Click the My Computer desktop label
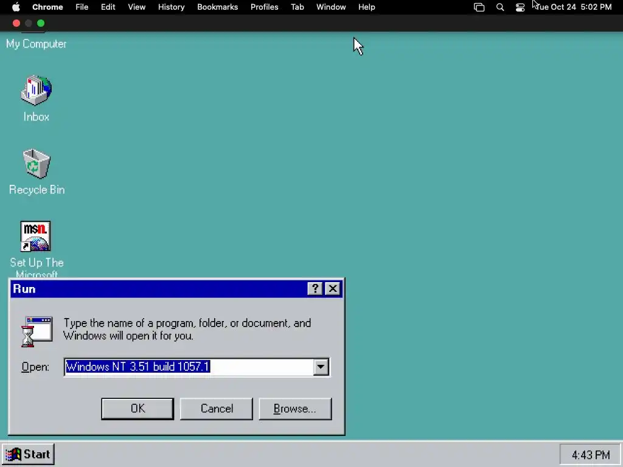The width and height of the screenshot is (623, 467). tap(36, 44)
